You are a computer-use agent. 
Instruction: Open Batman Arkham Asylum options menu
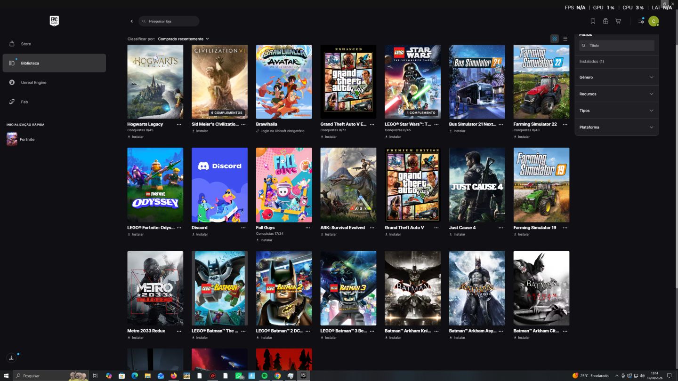pos(500,331)
